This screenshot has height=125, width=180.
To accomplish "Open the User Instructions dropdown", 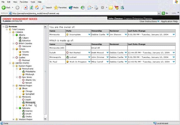I will tap(149, 21).
